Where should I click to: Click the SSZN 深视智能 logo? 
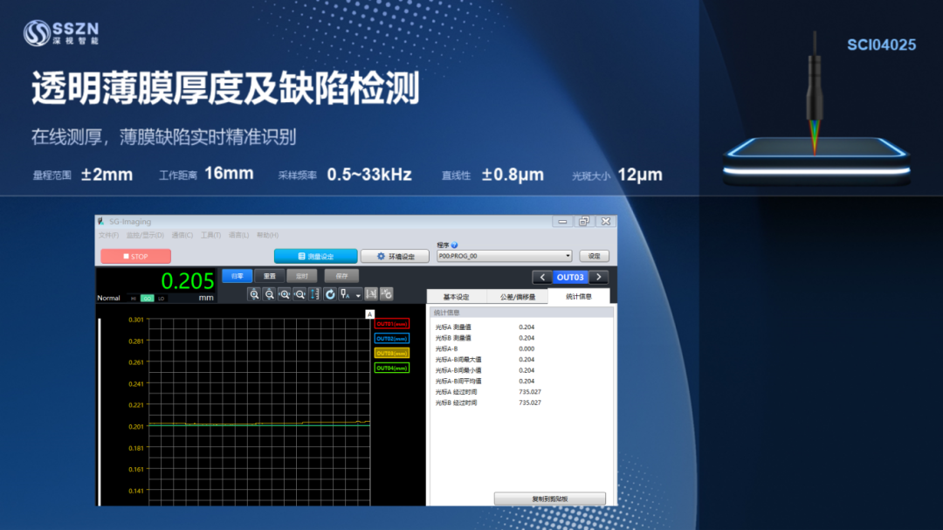[x=61, y=32]
